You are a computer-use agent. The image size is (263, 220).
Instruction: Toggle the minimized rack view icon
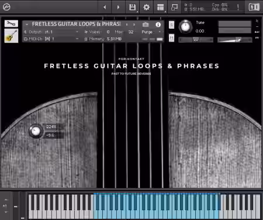(x=174, y=7)
